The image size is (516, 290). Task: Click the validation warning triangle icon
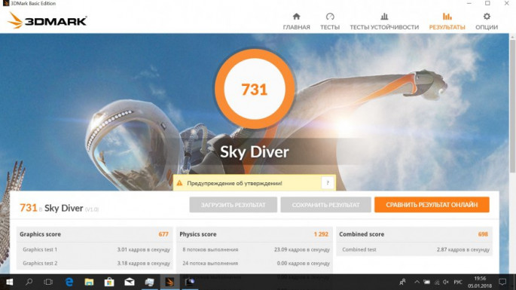point(179,183)
